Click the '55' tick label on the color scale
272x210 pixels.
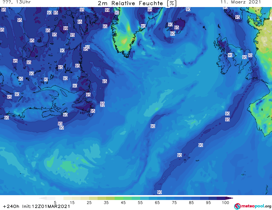(x=140, y=203)
